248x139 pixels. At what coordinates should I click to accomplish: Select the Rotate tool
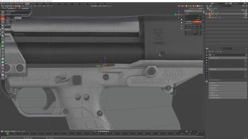tap(3, 22)
